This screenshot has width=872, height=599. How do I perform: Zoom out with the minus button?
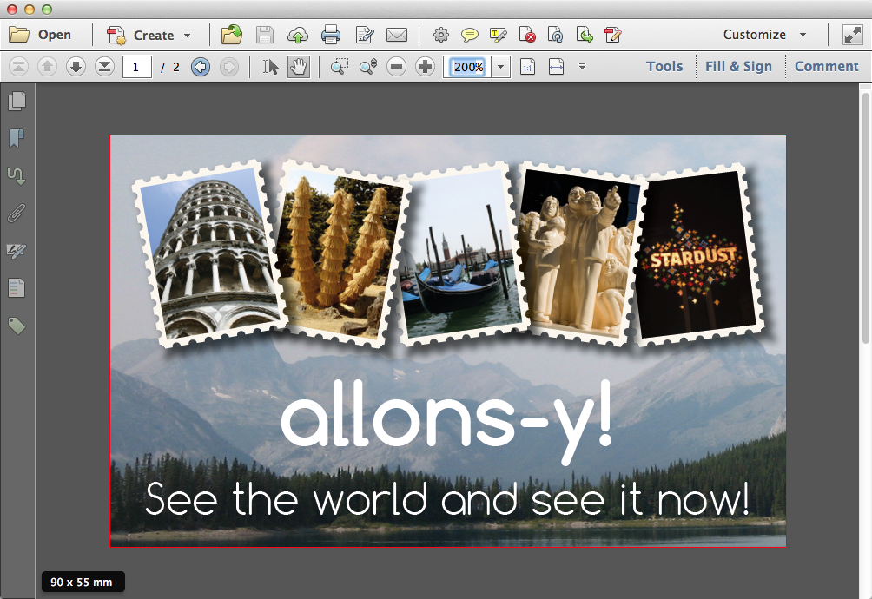(397, 67)
